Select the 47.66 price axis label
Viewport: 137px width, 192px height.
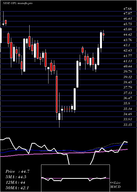click(128, 9)
